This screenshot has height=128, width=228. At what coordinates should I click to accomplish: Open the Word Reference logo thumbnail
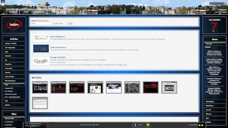click(x=41, y=38)
